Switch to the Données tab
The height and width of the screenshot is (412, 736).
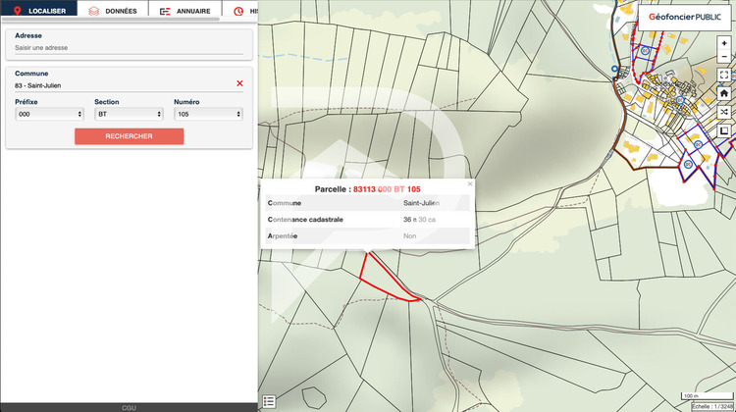coord(112,10)
